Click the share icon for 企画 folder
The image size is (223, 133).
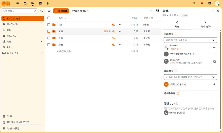(113, 38)
